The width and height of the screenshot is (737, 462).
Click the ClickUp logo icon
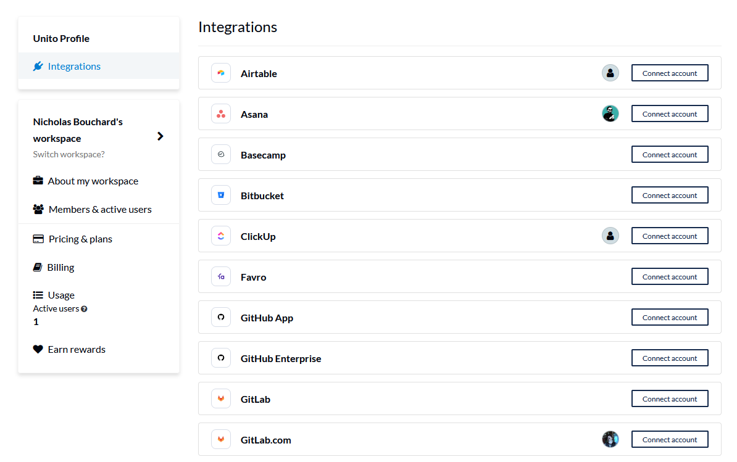pyautogui.click(x=221, y=236)
